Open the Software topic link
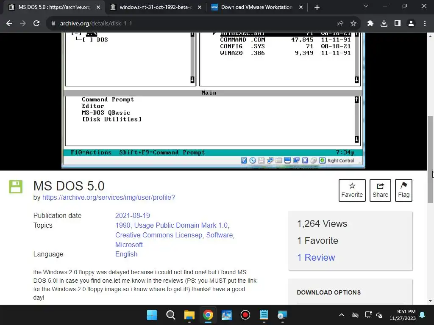Viewport: 434px width, 325px height. tap(220, 235)
